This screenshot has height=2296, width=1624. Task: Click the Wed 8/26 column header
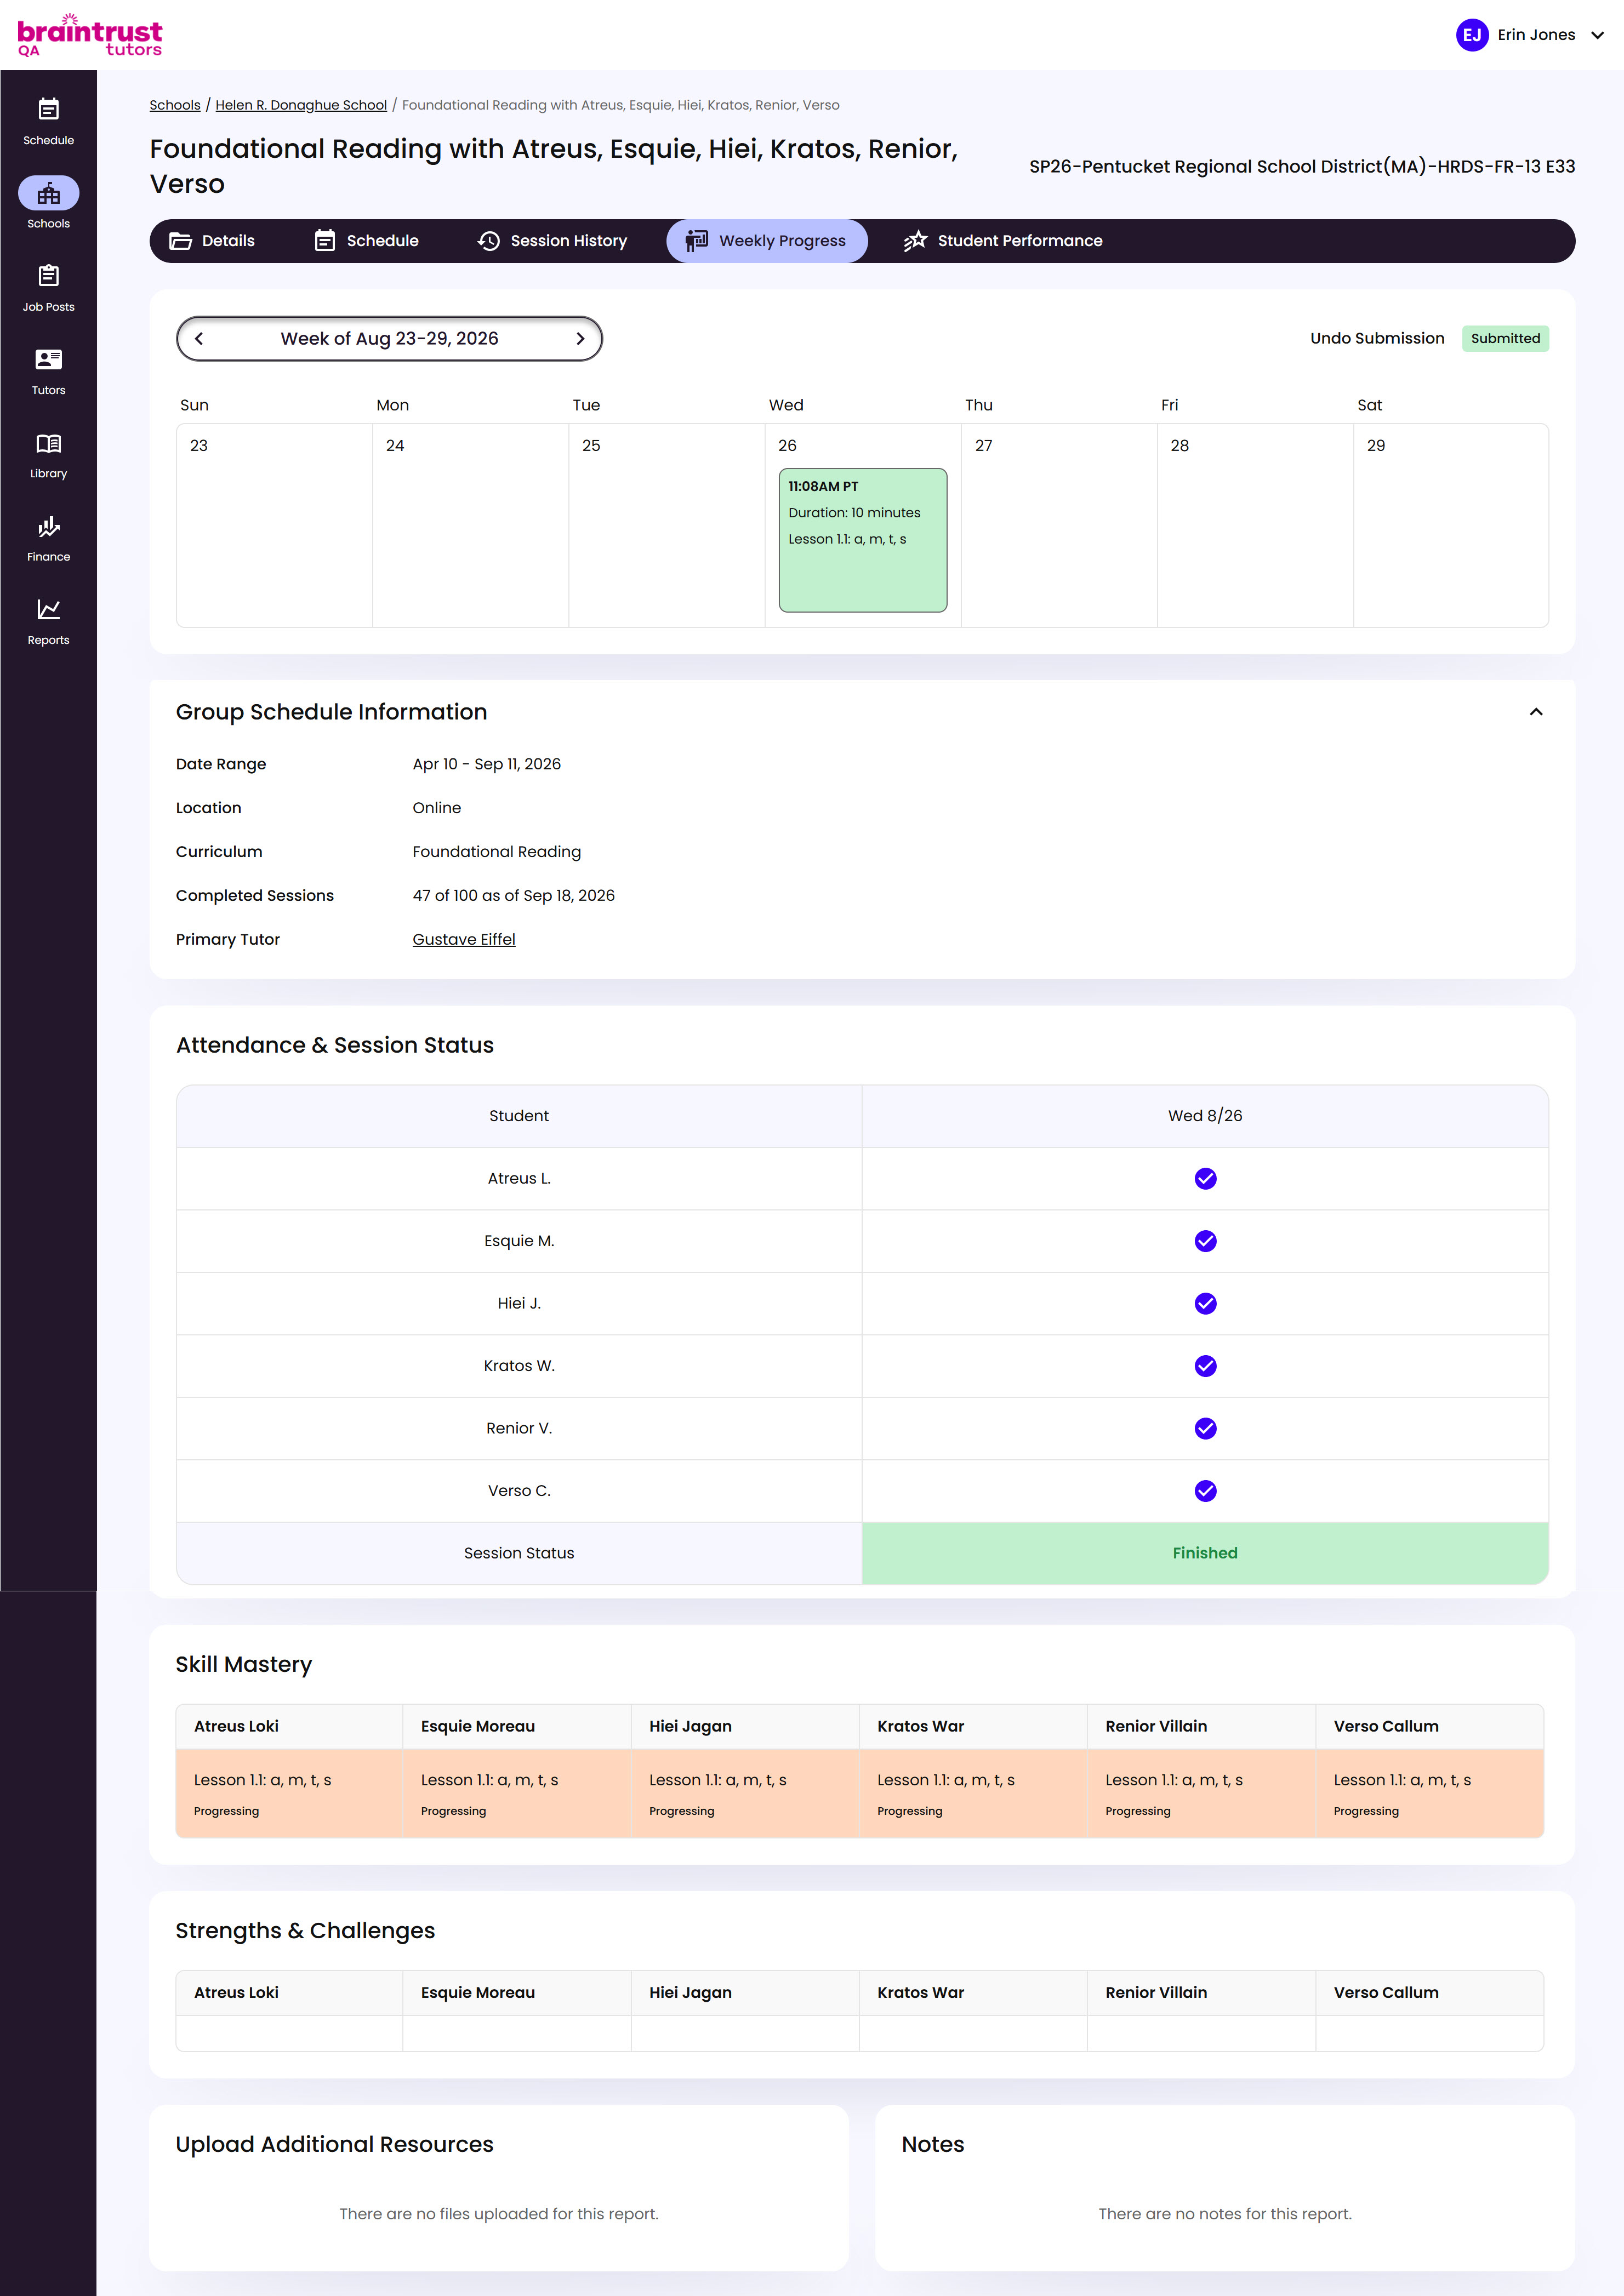[x=1205, y=1116]
